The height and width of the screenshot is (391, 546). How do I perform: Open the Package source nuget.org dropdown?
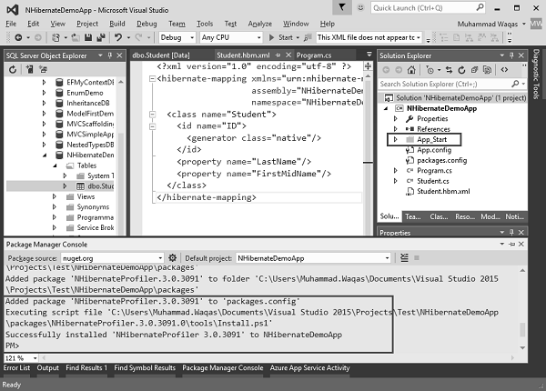(x=112, y=258)
